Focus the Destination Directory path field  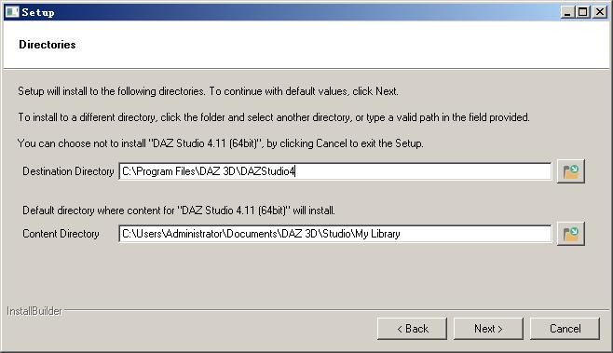[x=335, y=171]
